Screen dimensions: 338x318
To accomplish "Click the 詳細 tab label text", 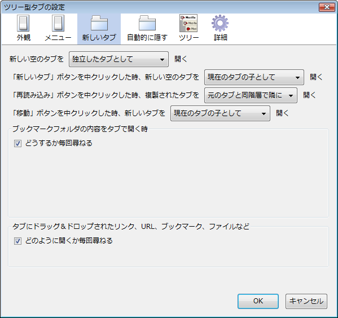I will click(220, 37).
